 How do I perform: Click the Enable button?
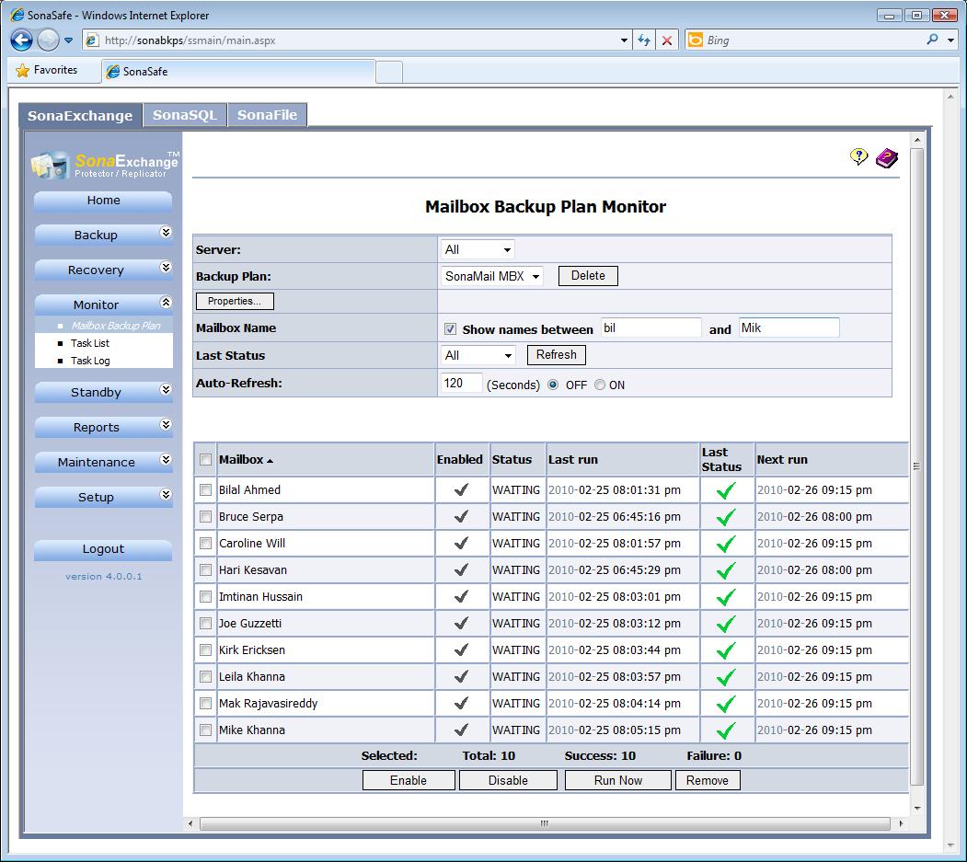pos(409,780)
